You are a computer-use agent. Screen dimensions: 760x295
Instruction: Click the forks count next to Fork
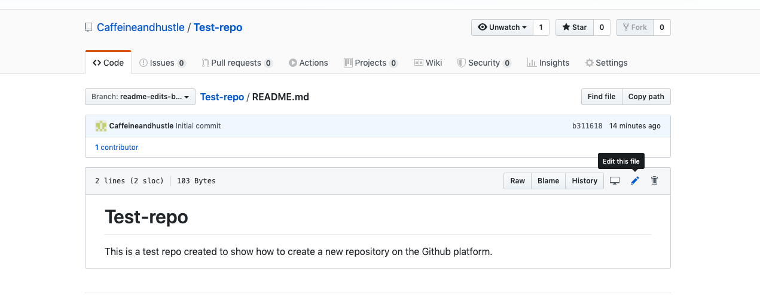pos(661,27)
